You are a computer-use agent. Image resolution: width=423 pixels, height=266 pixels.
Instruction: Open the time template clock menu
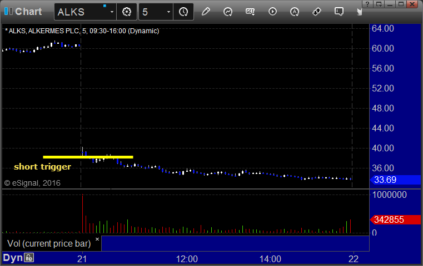tap(183, 12)
